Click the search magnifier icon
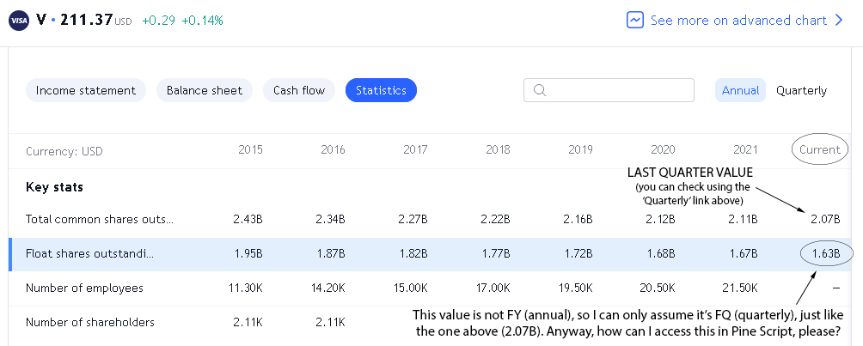This screenshot has height=346, width=863. pyautogui.click(x=540, y=90)
